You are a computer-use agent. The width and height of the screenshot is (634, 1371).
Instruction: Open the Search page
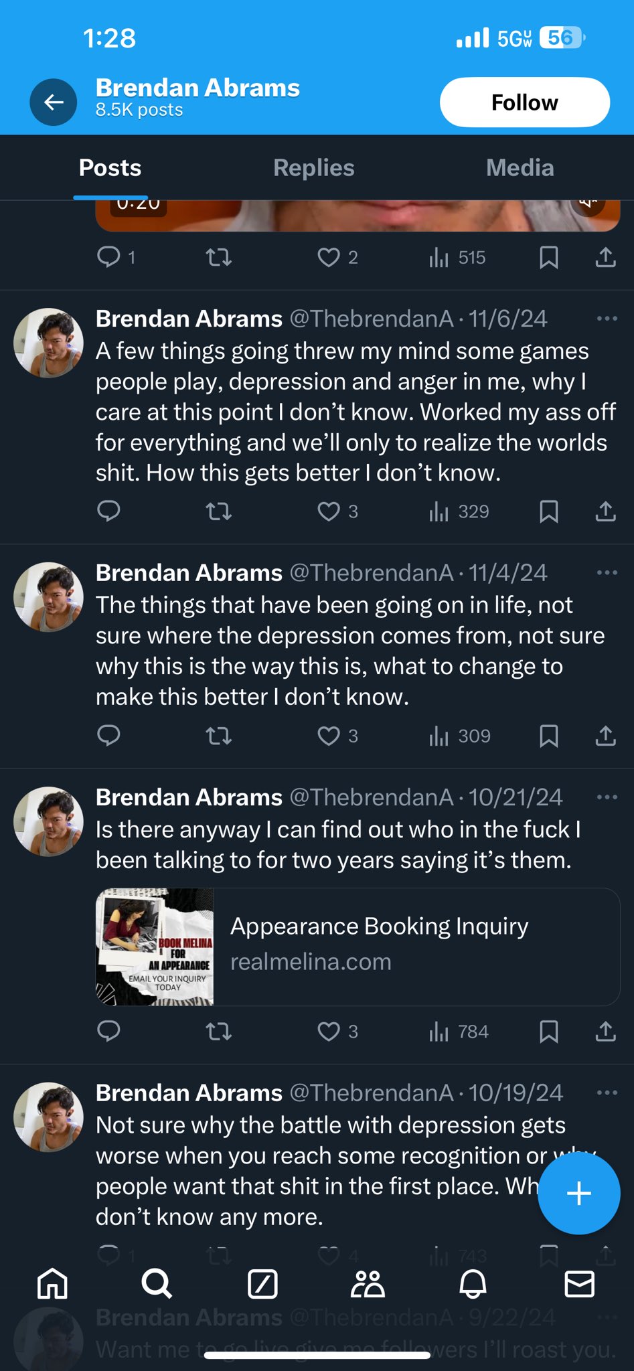pyautogui.click(x=157, y=1284)
